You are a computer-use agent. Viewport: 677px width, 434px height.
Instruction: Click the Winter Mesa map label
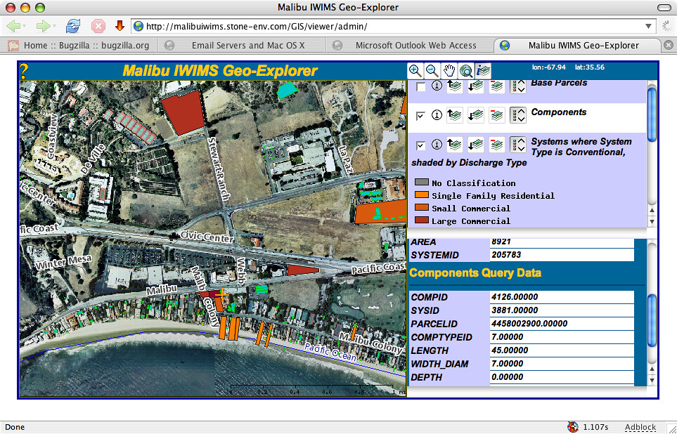64,262
